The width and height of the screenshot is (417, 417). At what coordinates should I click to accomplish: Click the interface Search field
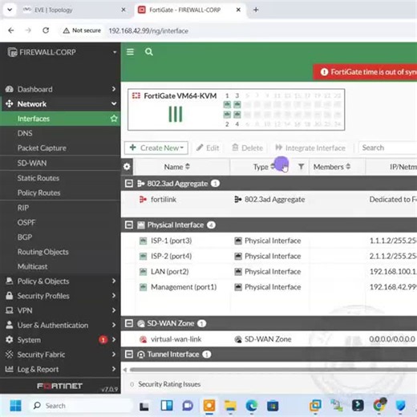point(387,148)
